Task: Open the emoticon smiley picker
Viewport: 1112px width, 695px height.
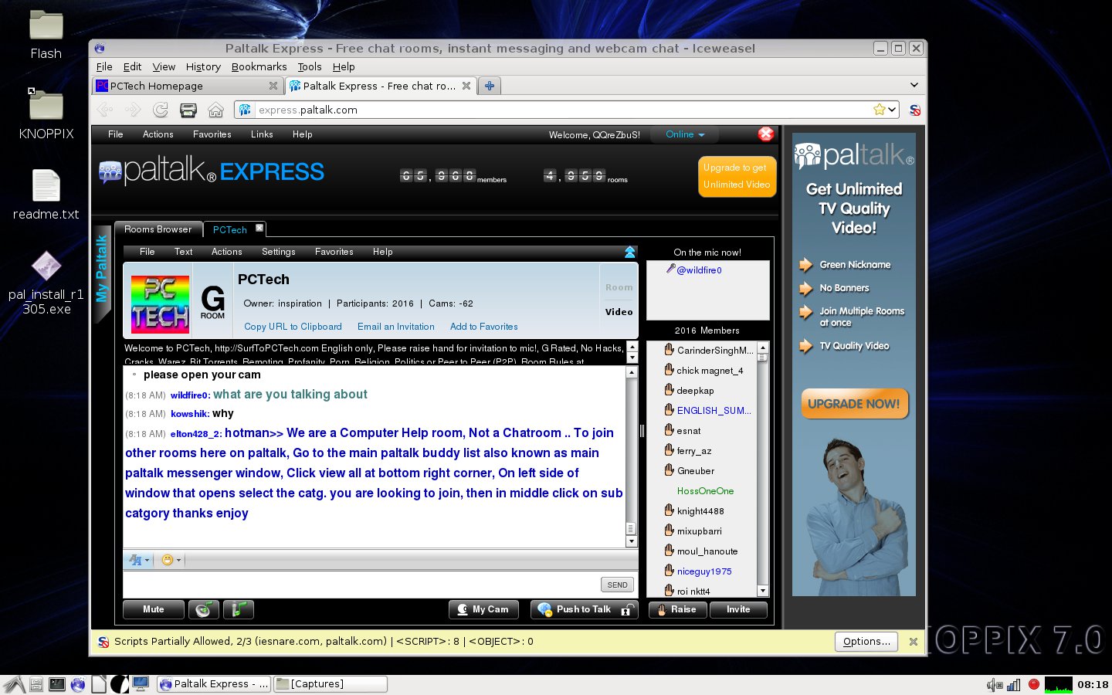Action: [171, 560]
